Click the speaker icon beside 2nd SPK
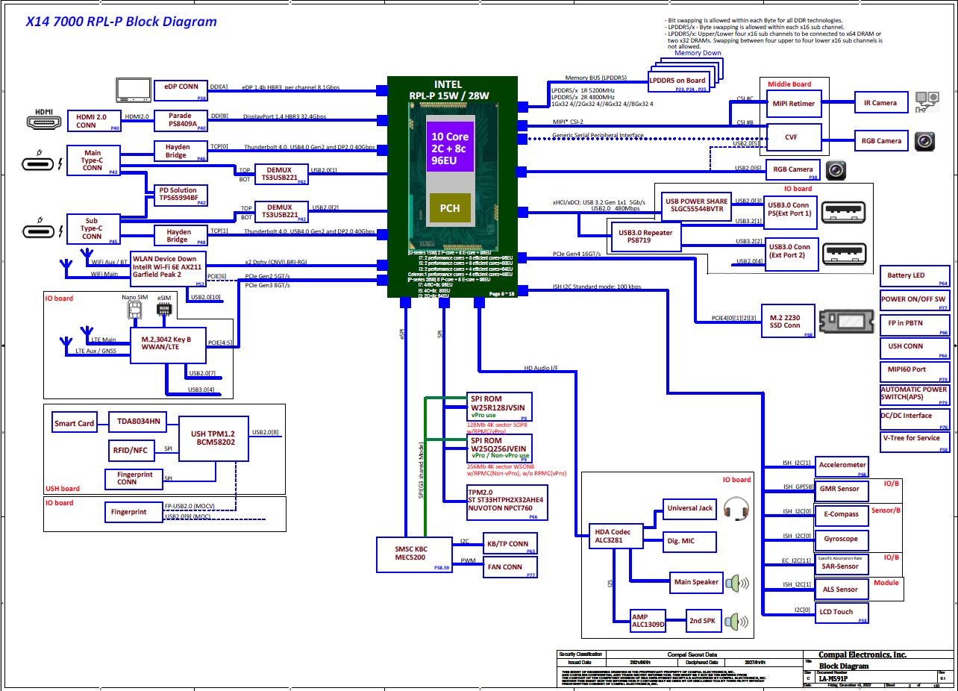 tap(738, 620)
